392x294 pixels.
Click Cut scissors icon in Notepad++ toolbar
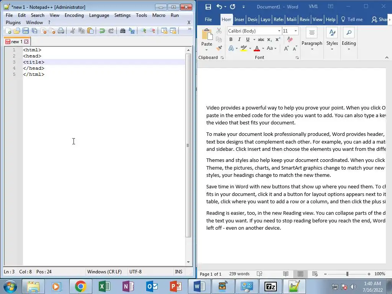(72, 31)
